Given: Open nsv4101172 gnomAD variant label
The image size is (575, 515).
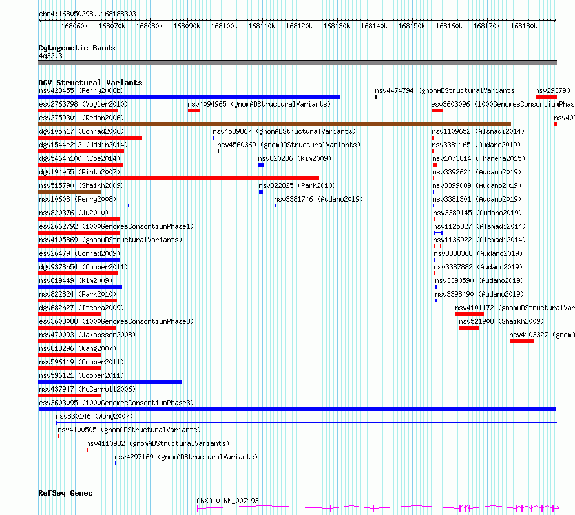Looking at the screenshot, I should coord(515,308).
